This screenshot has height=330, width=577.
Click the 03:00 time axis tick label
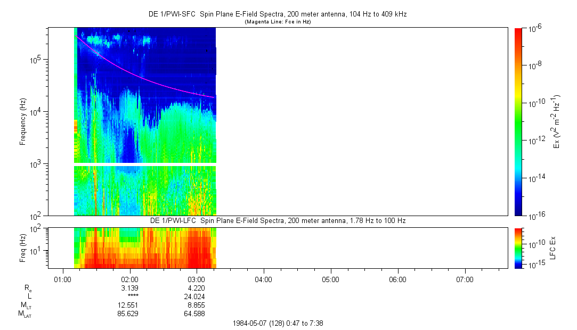click(x=197, y=279)
